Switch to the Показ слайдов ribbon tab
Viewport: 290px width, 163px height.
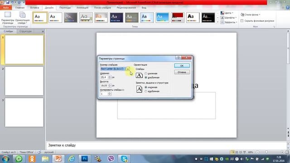(102, 8)
